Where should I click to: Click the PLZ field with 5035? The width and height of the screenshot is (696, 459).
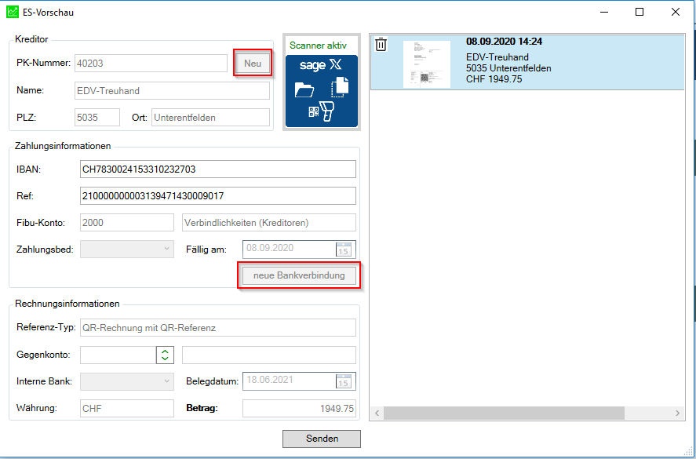click(97, 118)
